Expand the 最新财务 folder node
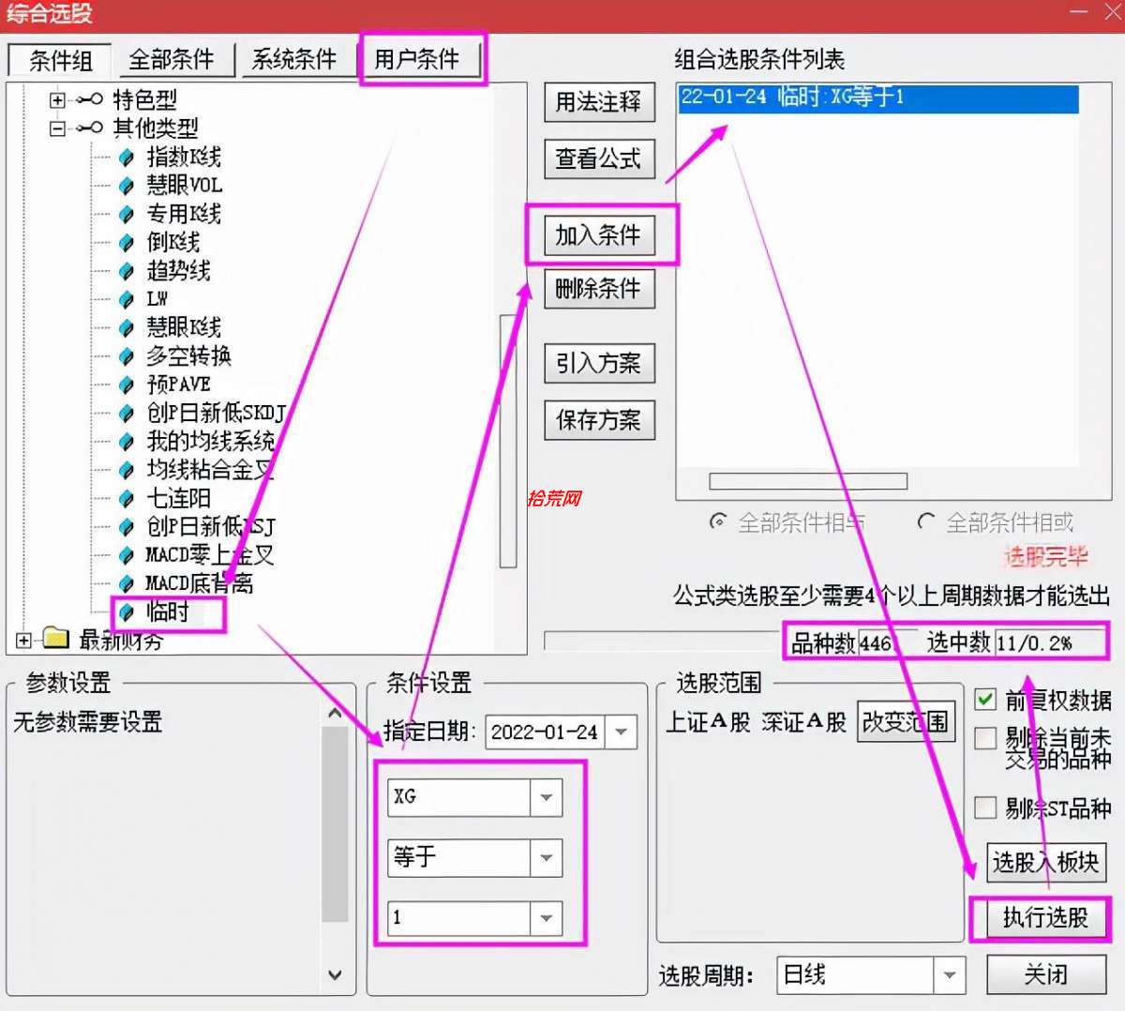1125x1011 pixels. 23,640
